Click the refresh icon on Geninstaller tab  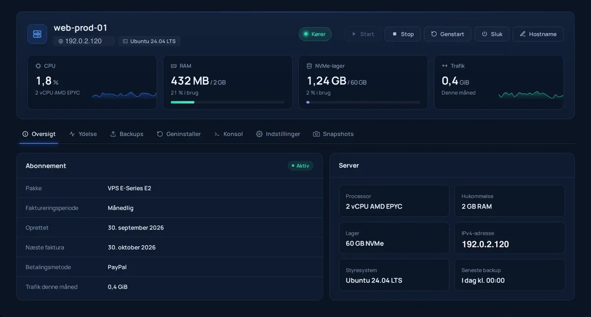point(160,134)
